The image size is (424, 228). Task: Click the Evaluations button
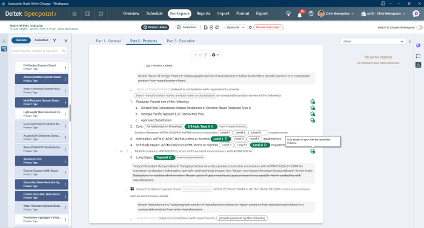tap(187, 27)
